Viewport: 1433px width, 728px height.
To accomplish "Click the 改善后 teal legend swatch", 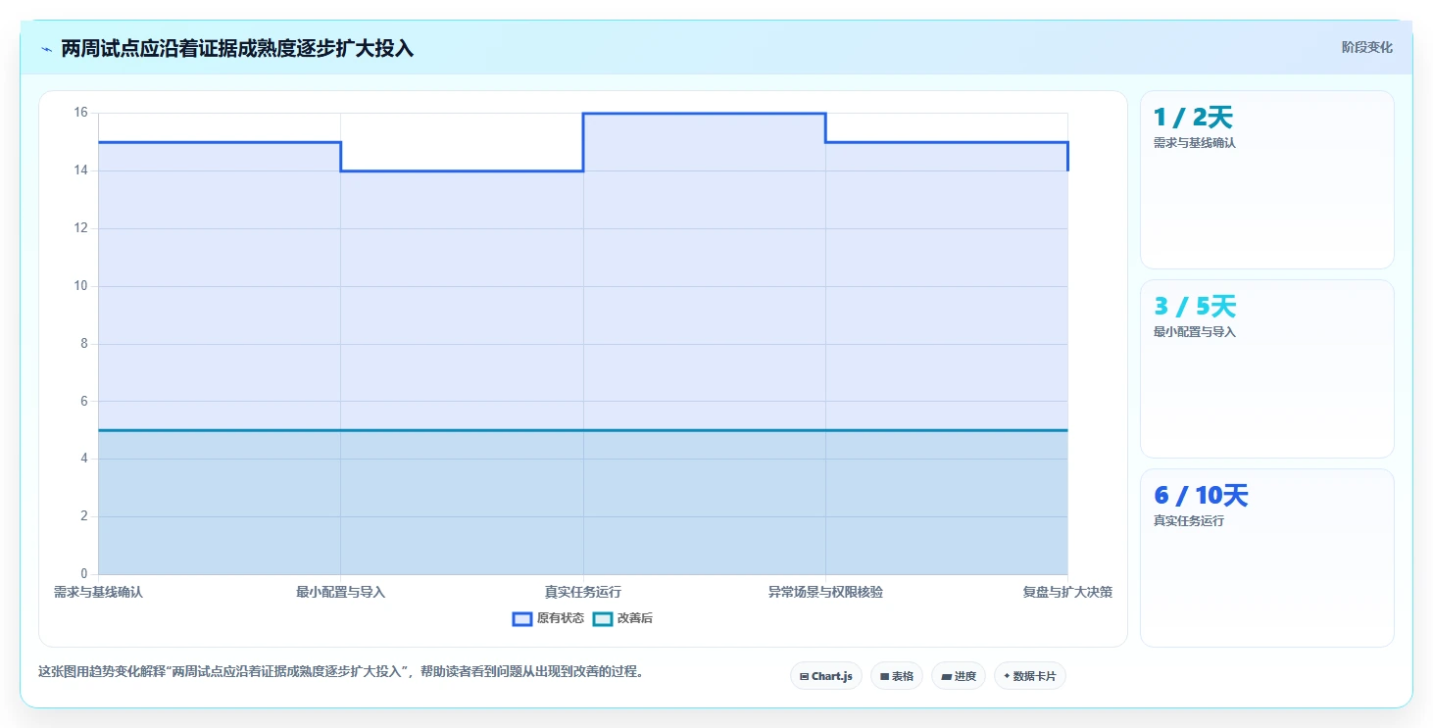I will click(603, 618).
